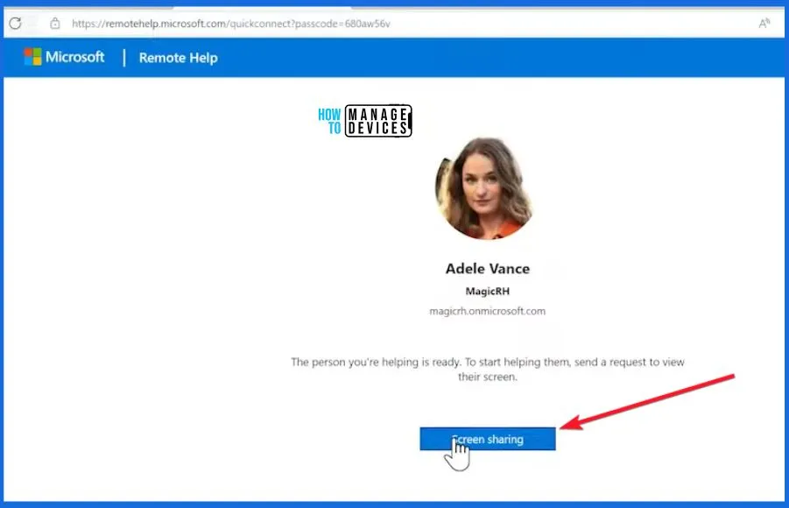Click the organization name 'MagicRH'
Screen dimensions: 789x508
pos(487,291)
